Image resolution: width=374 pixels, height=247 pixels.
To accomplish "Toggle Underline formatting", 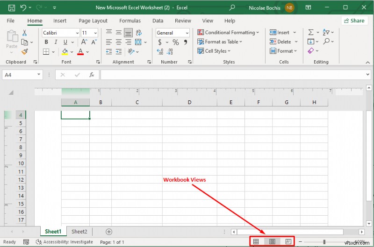I will [65, 42].
